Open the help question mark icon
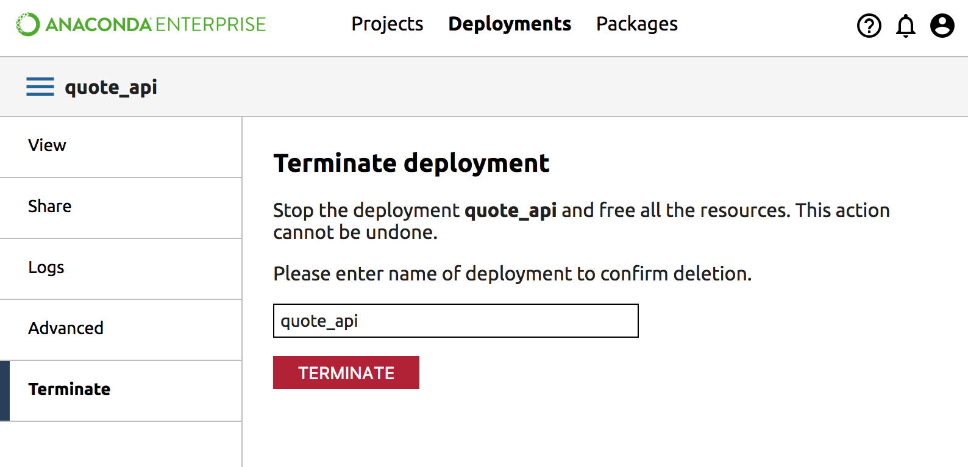The width and height of the screenshot is (968, 467). tap(869, 26)
